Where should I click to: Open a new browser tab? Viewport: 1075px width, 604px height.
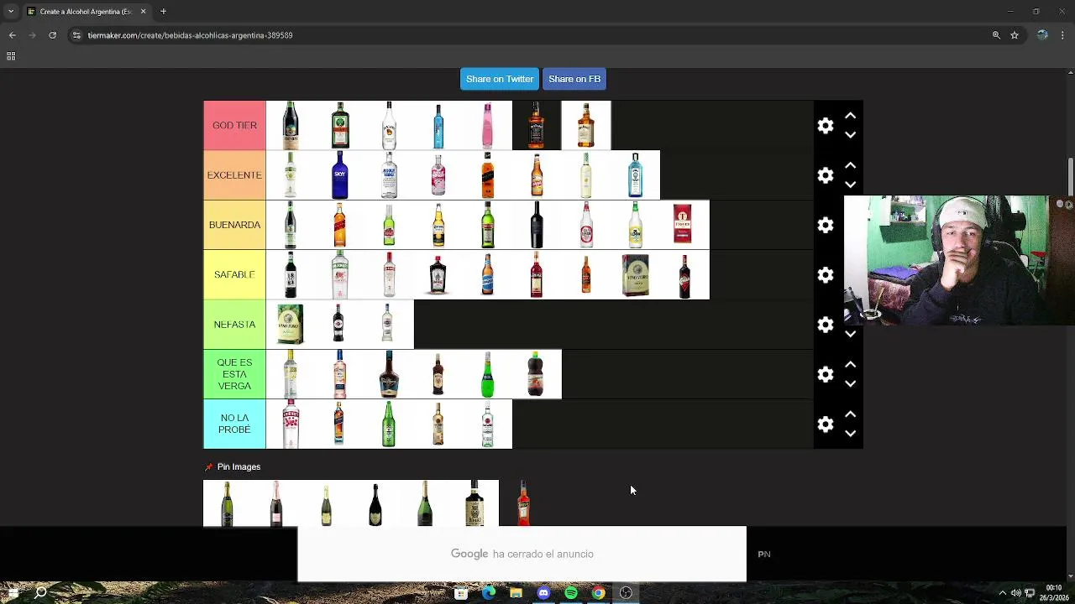(163, 12)
